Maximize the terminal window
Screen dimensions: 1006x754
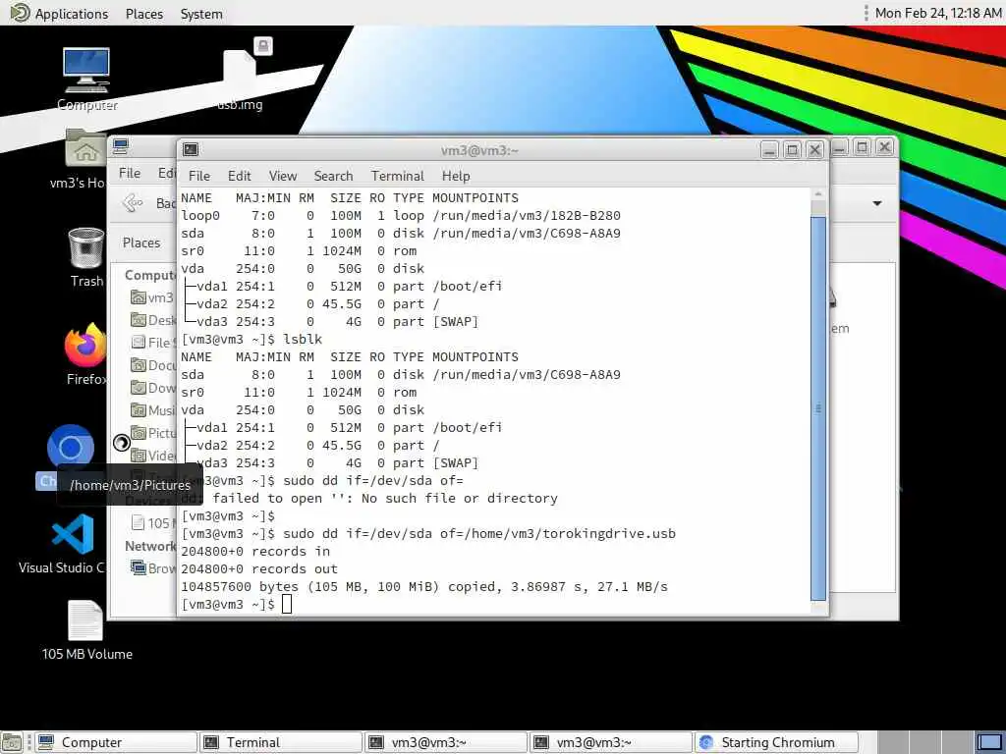click(x=793, y=150)
